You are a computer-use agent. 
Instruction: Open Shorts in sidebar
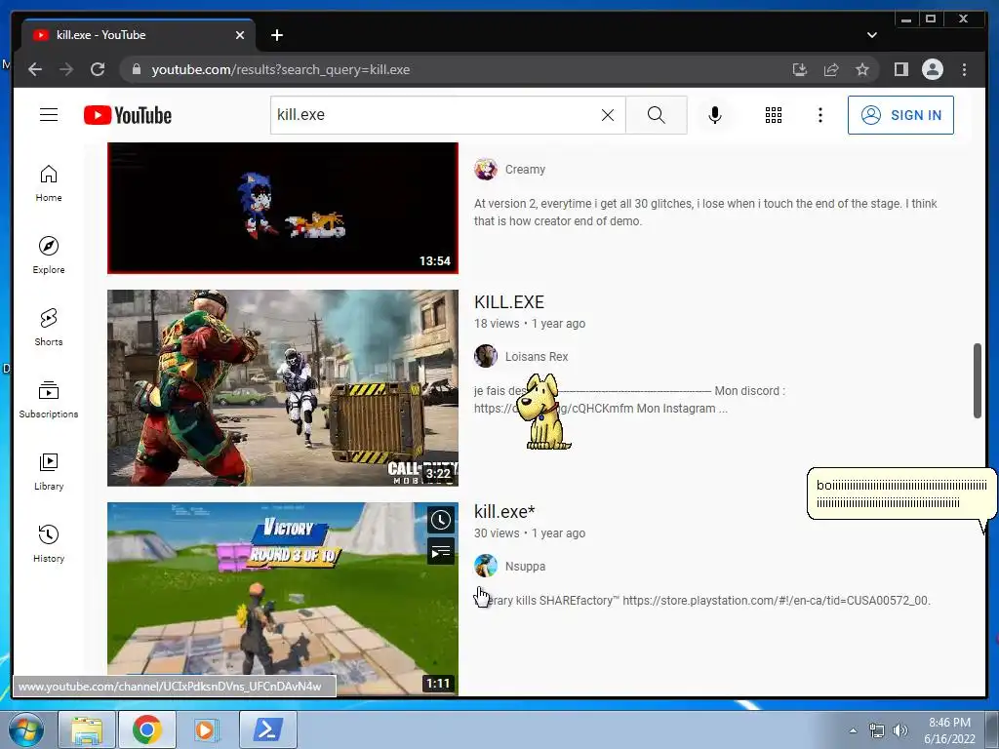pos(49,328)
